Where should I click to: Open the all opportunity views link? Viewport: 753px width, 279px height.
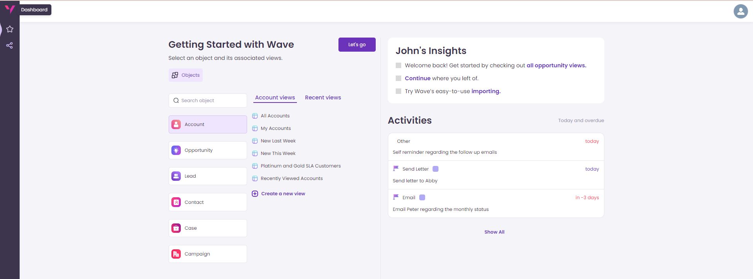coord(556,65)
